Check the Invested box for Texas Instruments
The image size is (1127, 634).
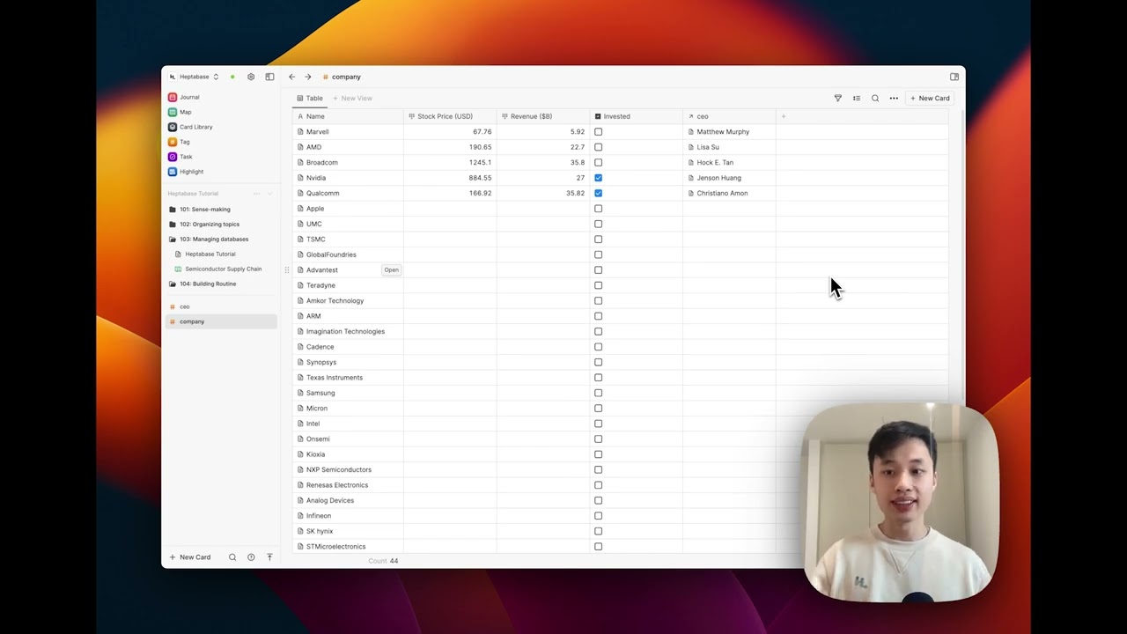click(x=599, y=378)
